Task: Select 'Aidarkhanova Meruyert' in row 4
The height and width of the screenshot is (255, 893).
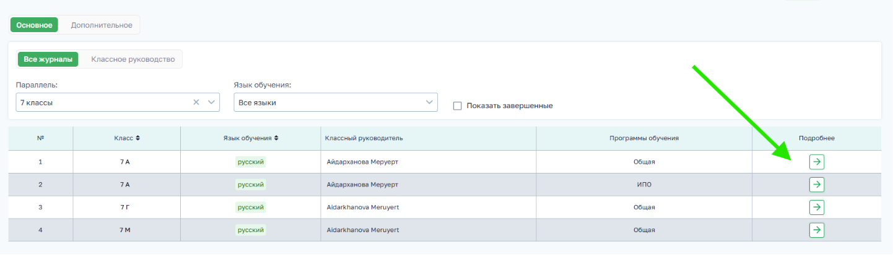Action: [363, 230]
